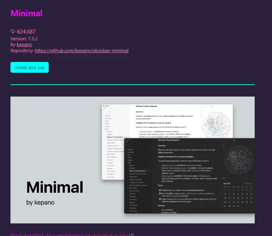Open the kepano author link
272x236 pixels.
click(x=24, y=45)
